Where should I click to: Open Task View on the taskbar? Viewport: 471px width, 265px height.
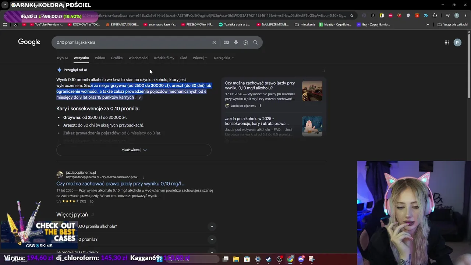(x=226, y=259)
